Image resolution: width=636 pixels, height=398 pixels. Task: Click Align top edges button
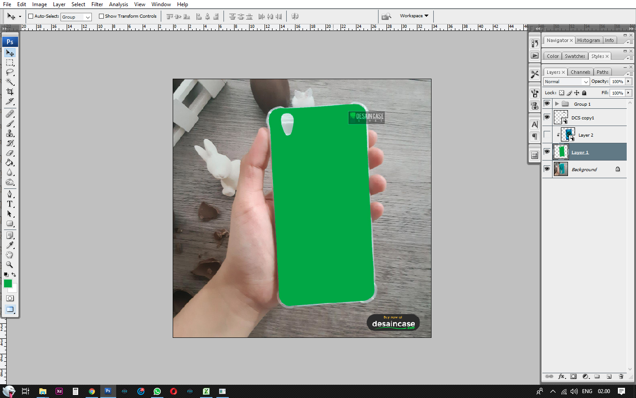tap(170, 16)
